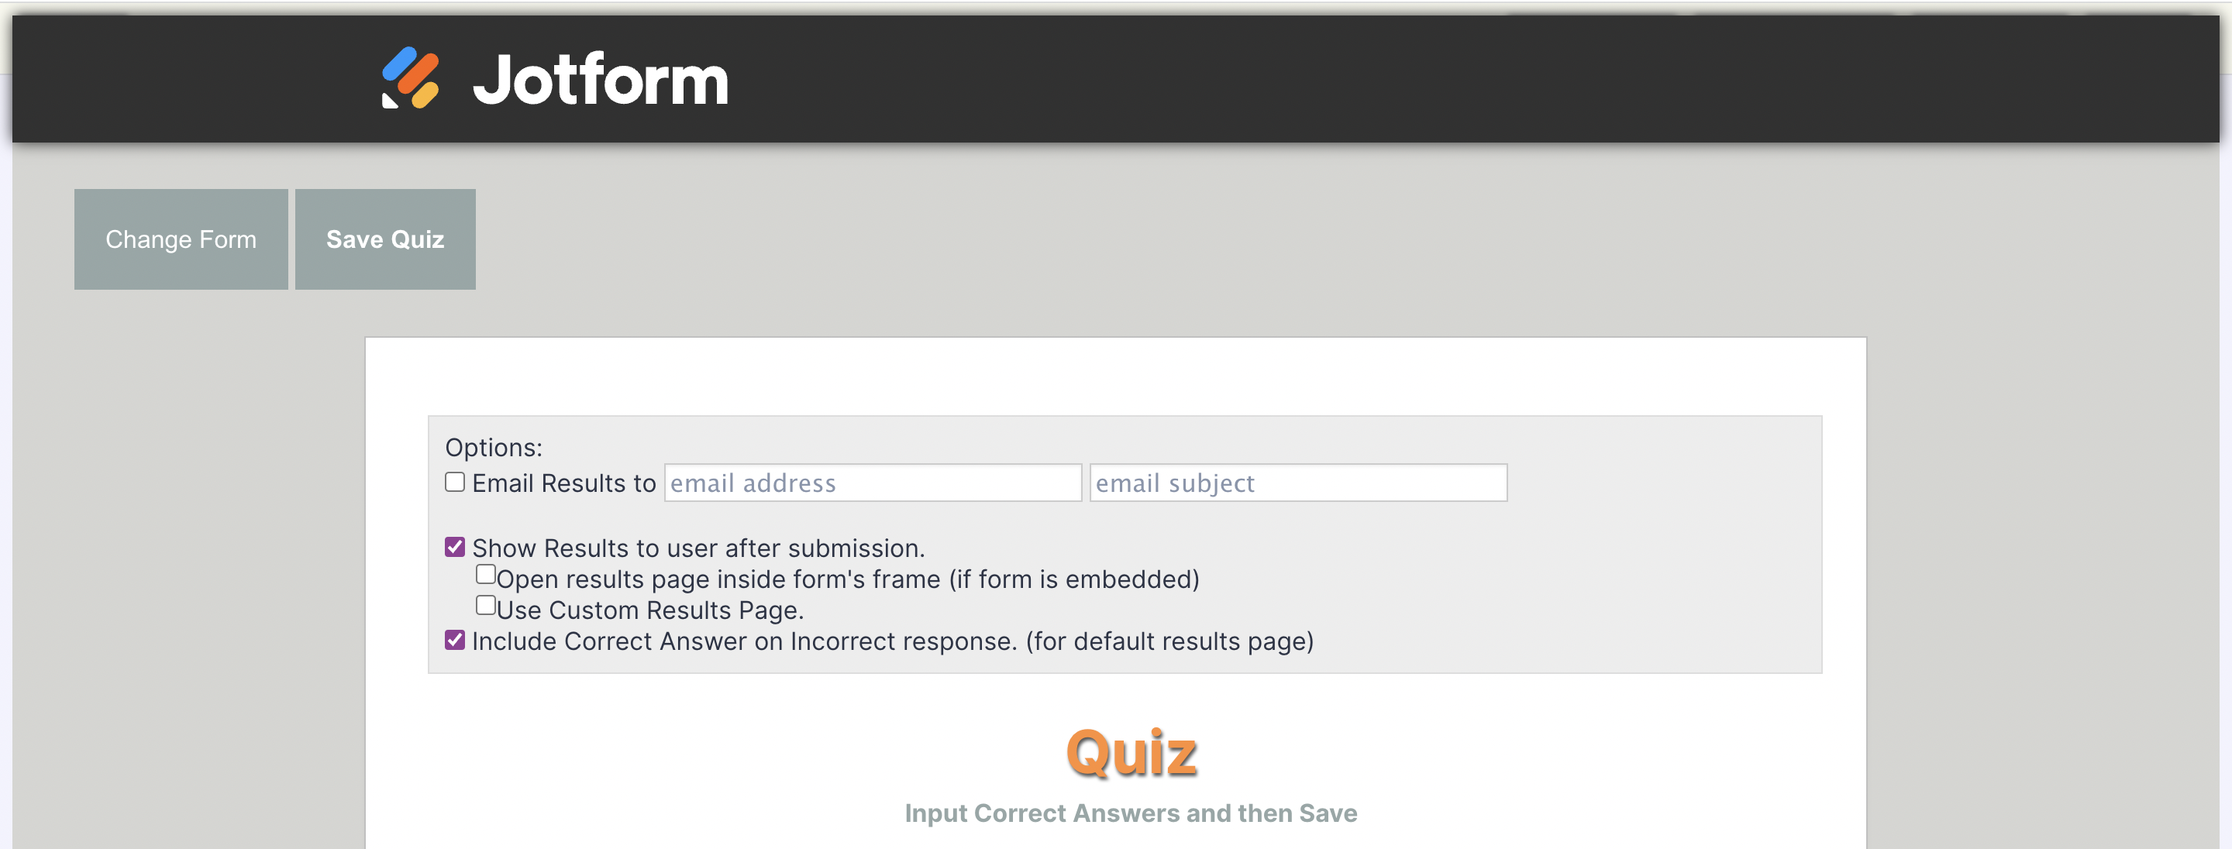Image resolution: width=2232 pixels, height=849 pixels.
Task: Click the orange Quiz heading
Action: pos(1131,752)
